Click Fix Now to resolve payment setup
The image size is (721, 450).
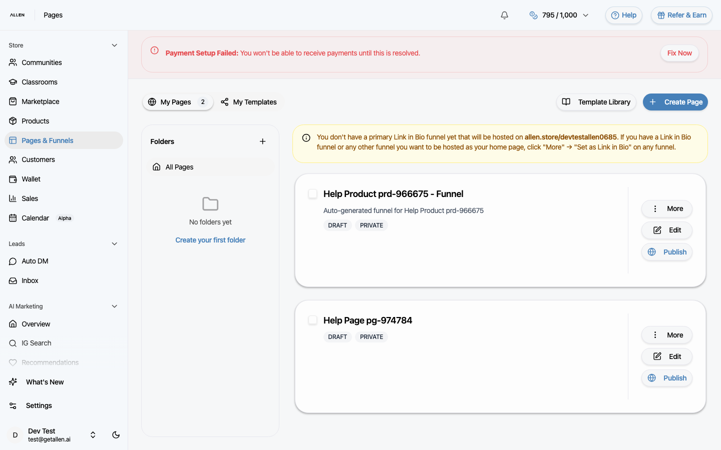679,53
